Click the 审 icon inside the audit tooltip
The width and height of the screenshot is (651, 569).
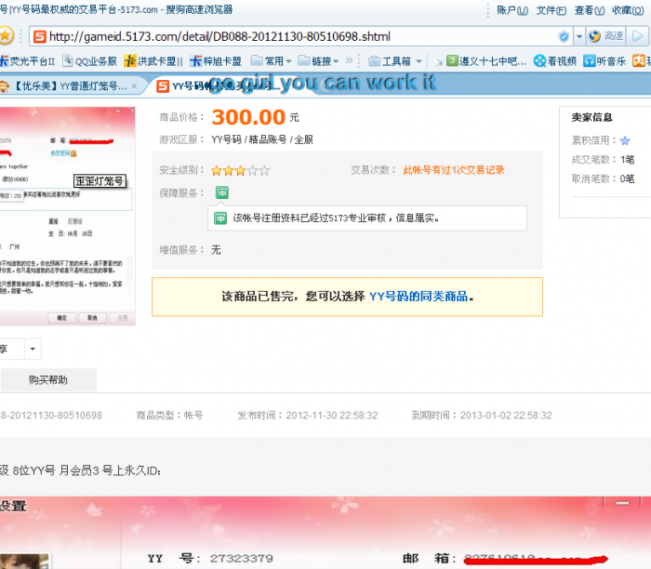220,218
